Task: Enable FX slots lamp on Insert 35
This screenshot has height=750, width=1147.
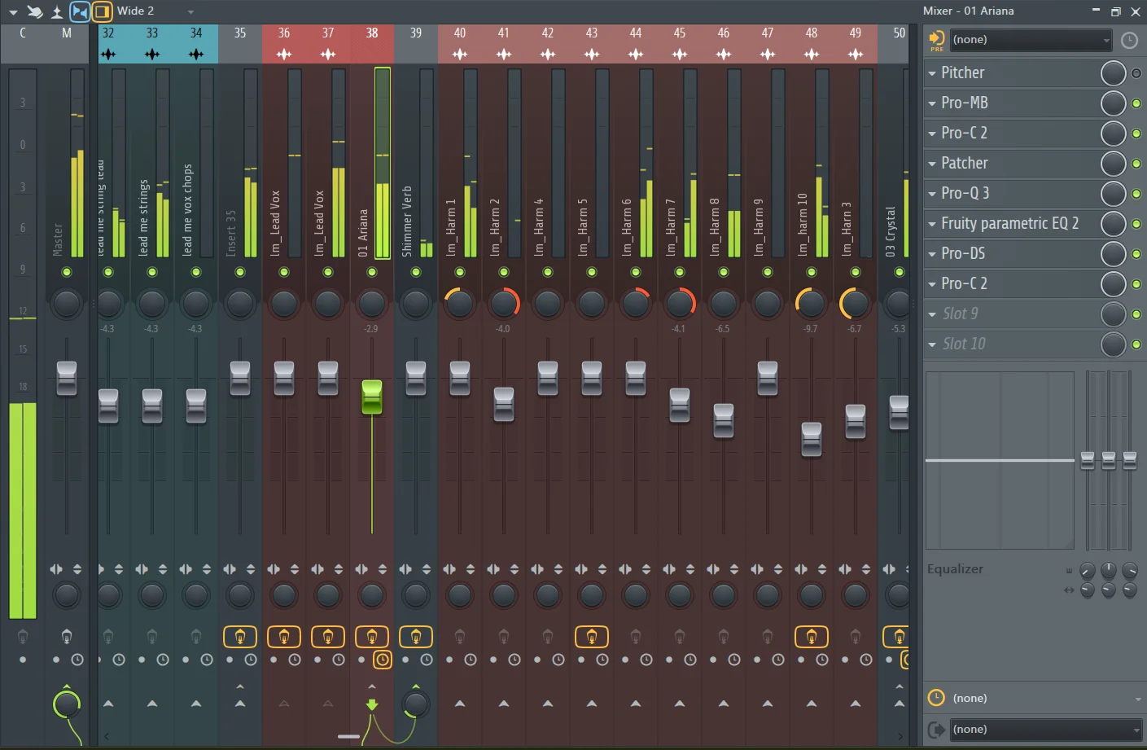Action: (x=240, y=636)
